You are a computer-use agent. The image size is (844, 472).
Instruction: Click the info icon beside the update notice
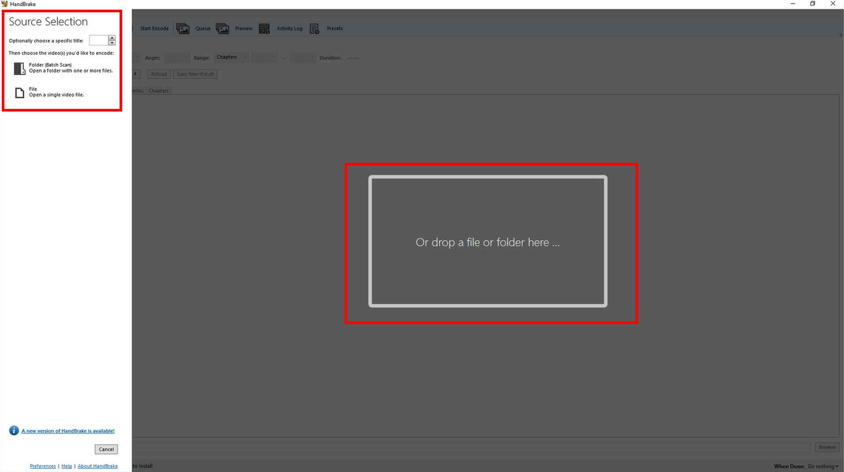tap(14, 431)
